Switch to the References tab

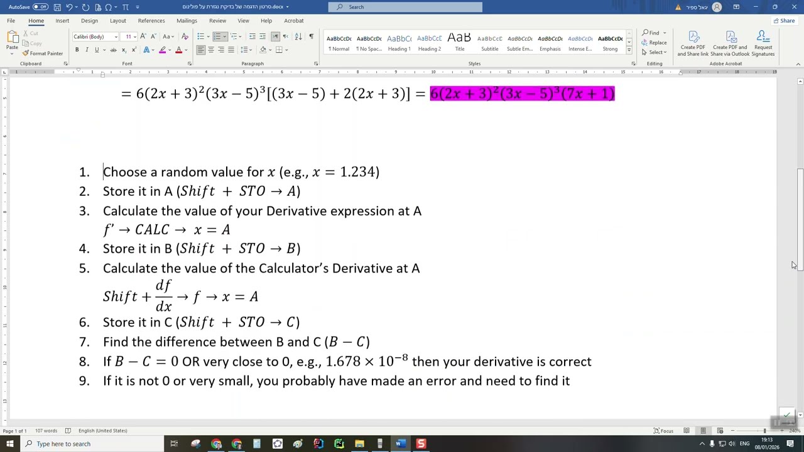tap(151, 21)
